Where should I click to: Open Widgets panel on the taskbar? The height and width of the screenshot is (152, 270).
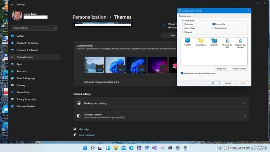(108, 148)
